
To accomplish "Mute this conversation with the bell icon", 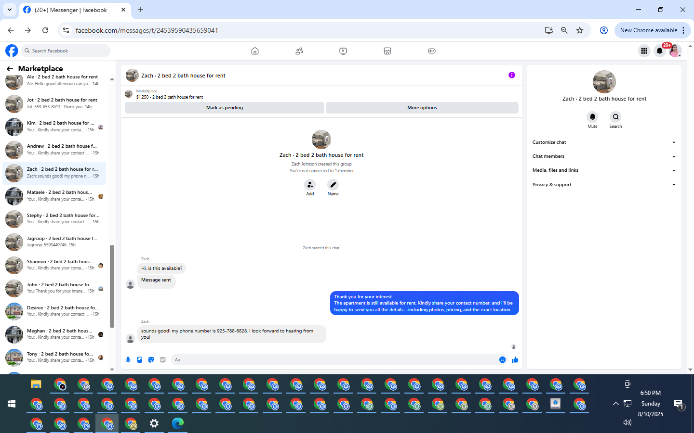I will [592, 117].
